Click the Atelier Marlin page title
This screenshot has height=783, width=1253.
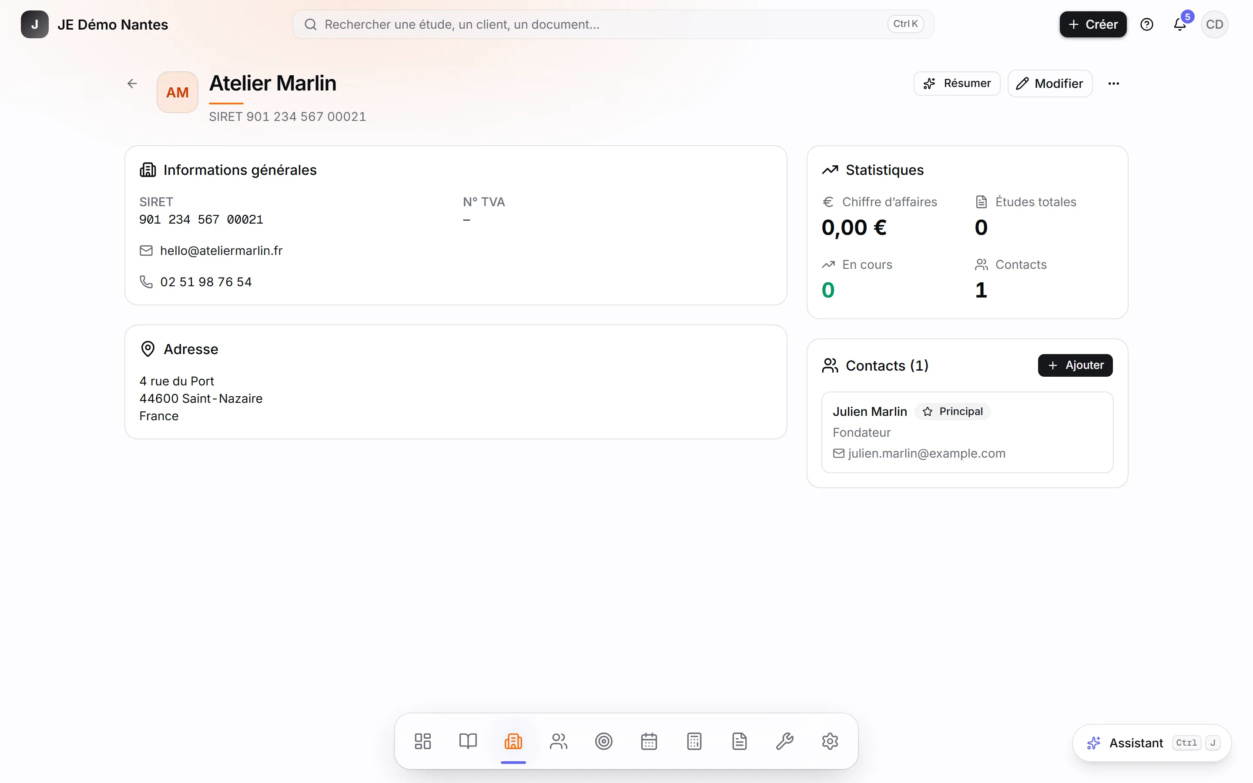click(x=273, y=84)
